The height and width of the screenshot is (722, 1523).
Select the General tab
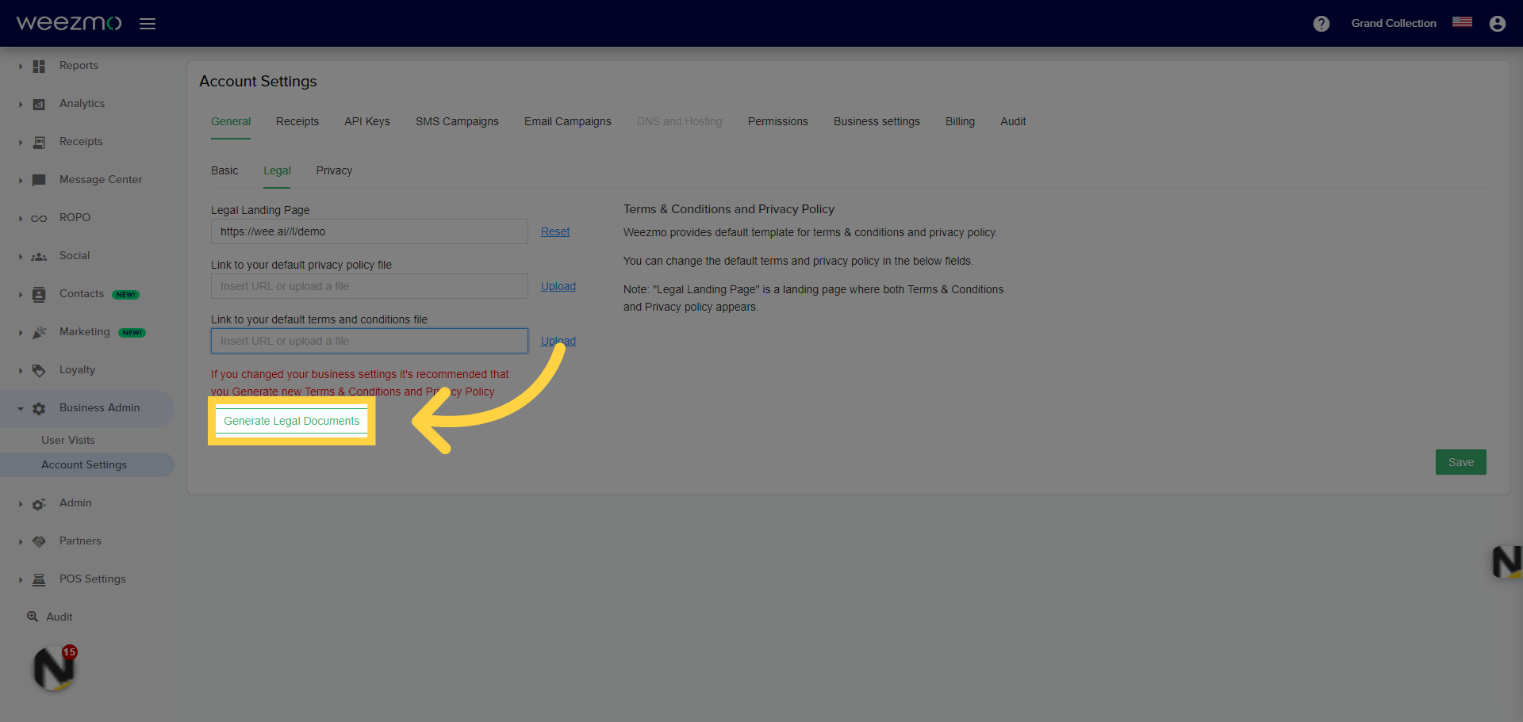tap(231, 121)
